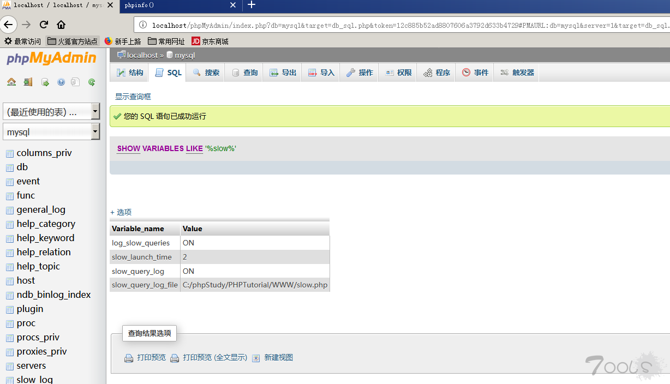Open slow_log table in sidebar

pos(34,380)
